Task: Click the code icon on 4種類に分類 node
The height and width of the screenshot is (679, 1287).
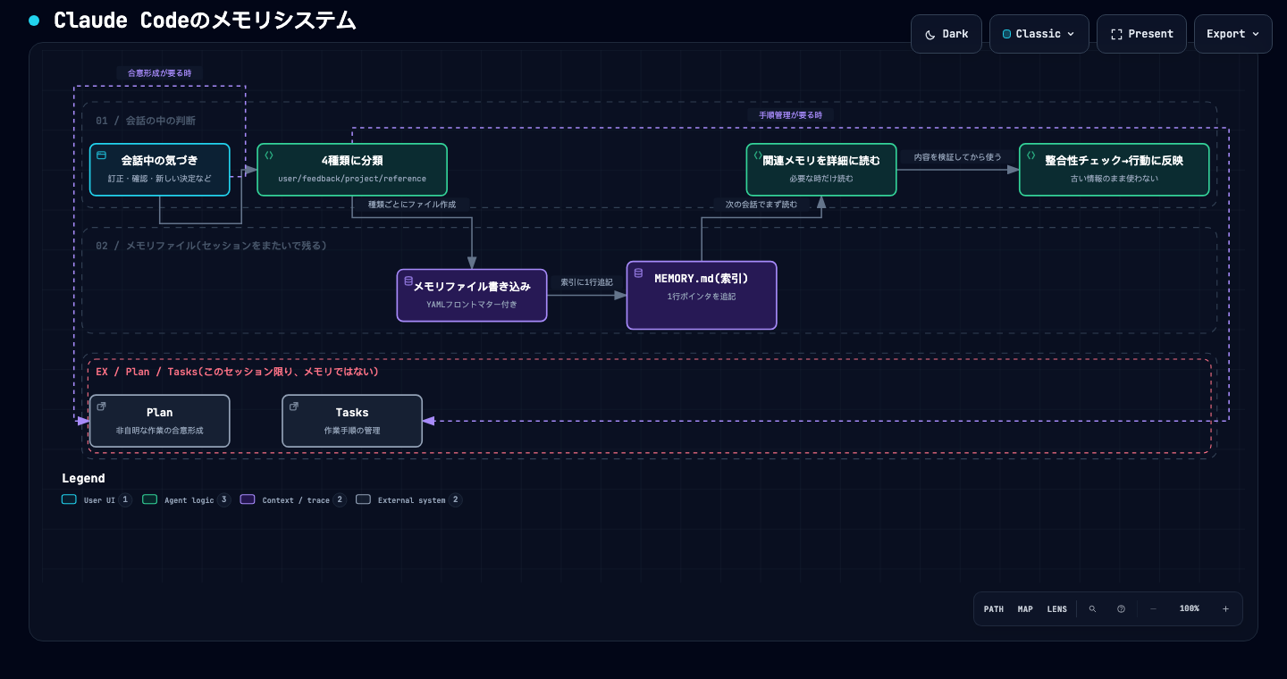Action: (269, 155)
